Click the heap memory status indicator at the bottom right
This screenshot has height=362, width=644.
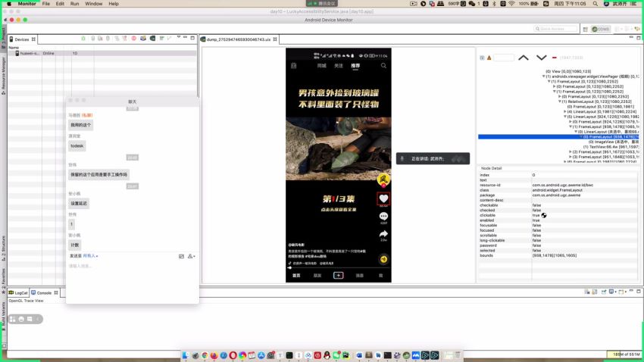pos(624,354)
